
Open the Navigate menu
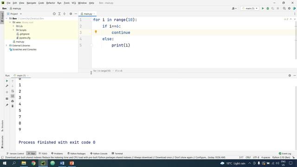tap(31, 3)
